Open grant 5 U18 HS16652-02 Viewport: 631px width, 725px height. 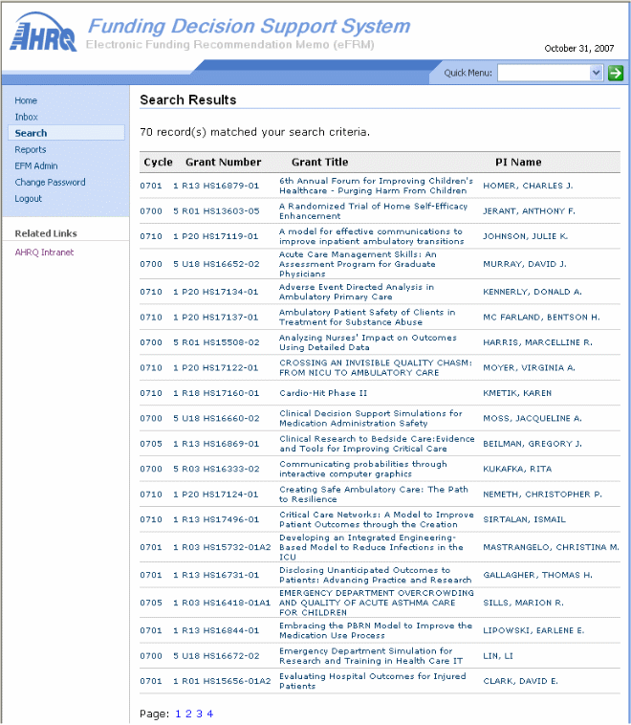216,264
